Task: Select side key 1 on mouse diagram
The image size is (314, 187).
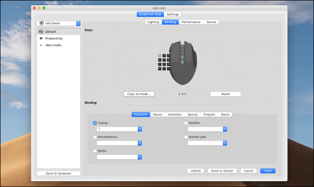Action: pyautogui.click(x=159, y=56)
